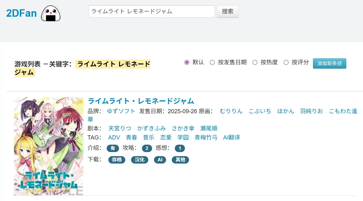Select the 青春 tag
363x201 pixels.
[132, 137]
